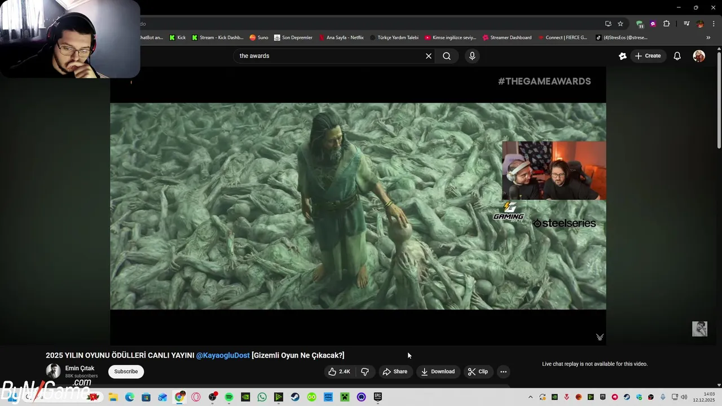
Task: Open Microsoft Store from the taskbar
Action: [x=146, y=397]
